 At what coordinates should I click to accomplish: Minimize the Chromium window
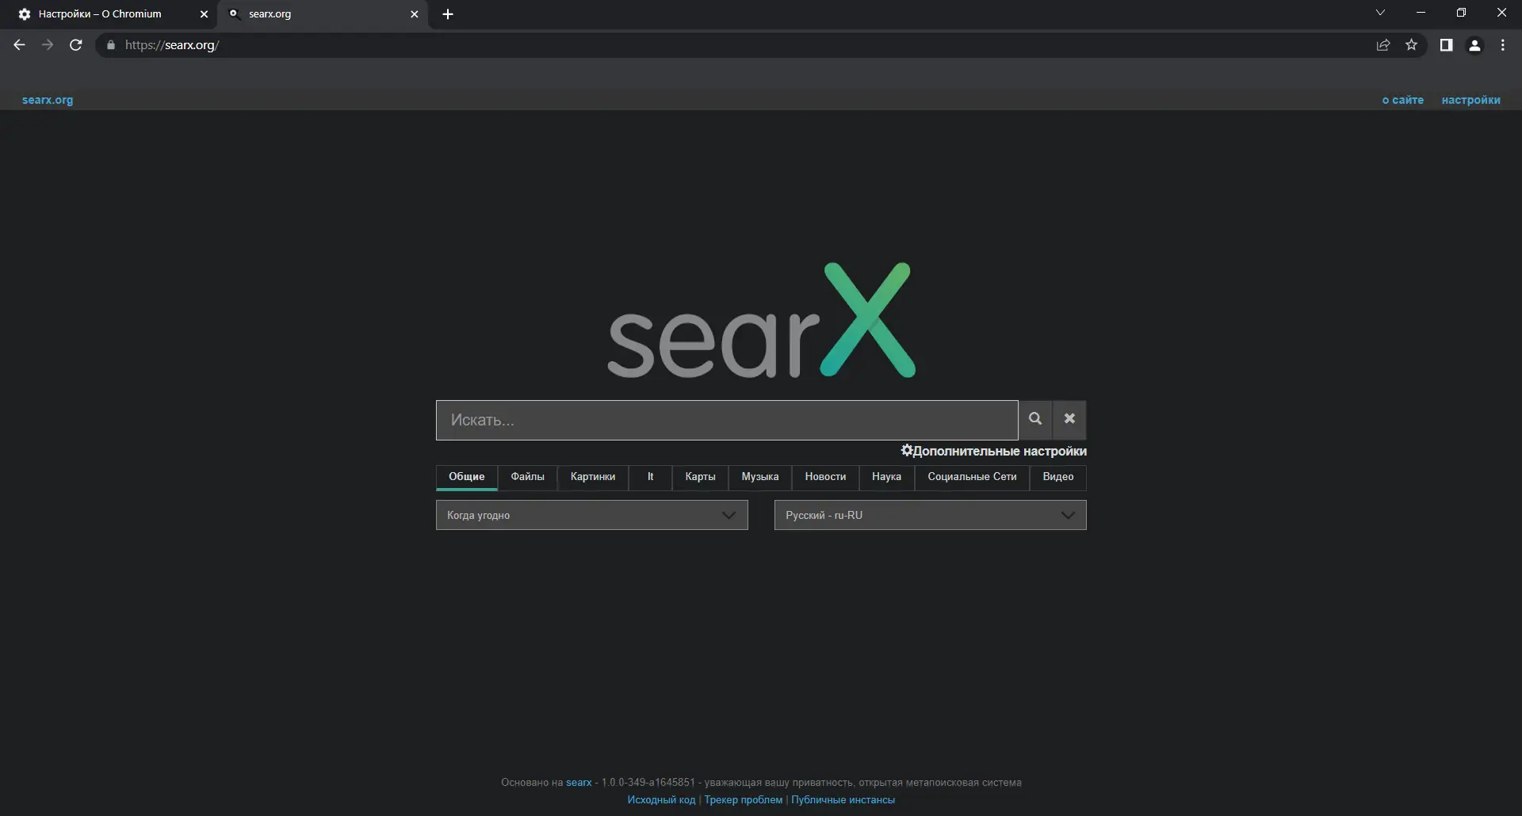click(1421, 13)
